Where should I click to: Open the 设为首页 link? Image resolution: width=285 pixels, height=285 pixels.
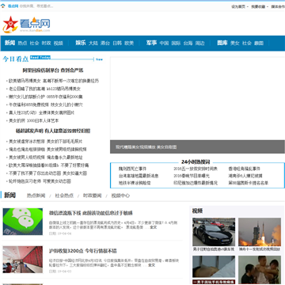click(238, 6)
